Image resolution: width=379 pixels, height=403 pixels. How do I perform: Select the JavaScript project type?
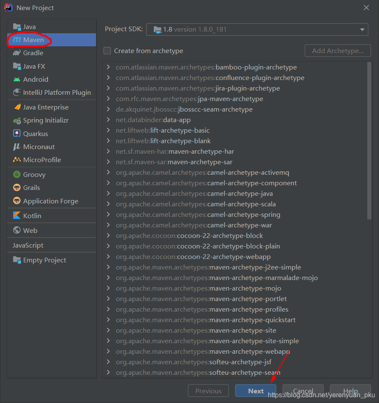pos(52,245)
